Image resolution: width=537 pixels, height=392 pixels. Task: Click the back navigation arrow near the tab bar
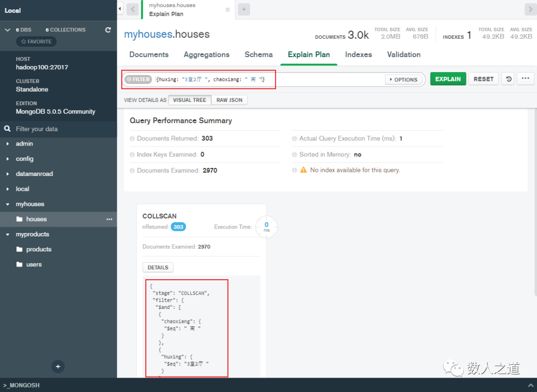132,9
